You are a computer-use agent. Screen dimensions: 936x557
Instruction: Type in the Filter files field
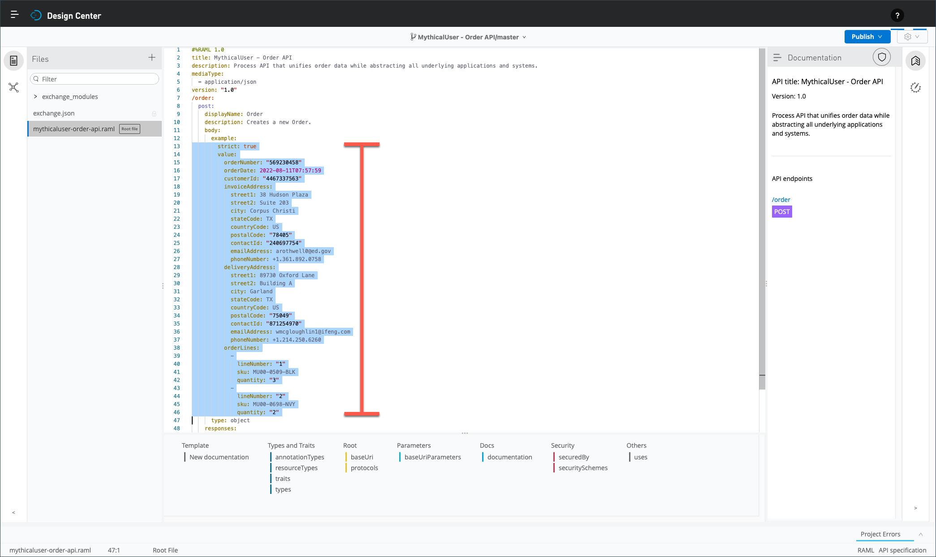click(95, 79)
